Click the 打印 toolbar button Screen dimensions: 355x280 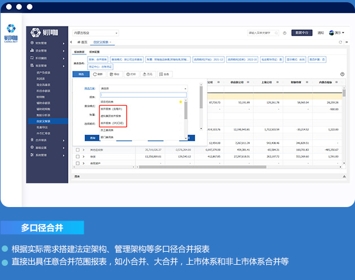(x=131, y=74)
